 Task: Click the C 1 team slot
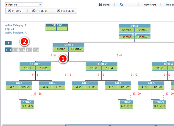[144, 87]
